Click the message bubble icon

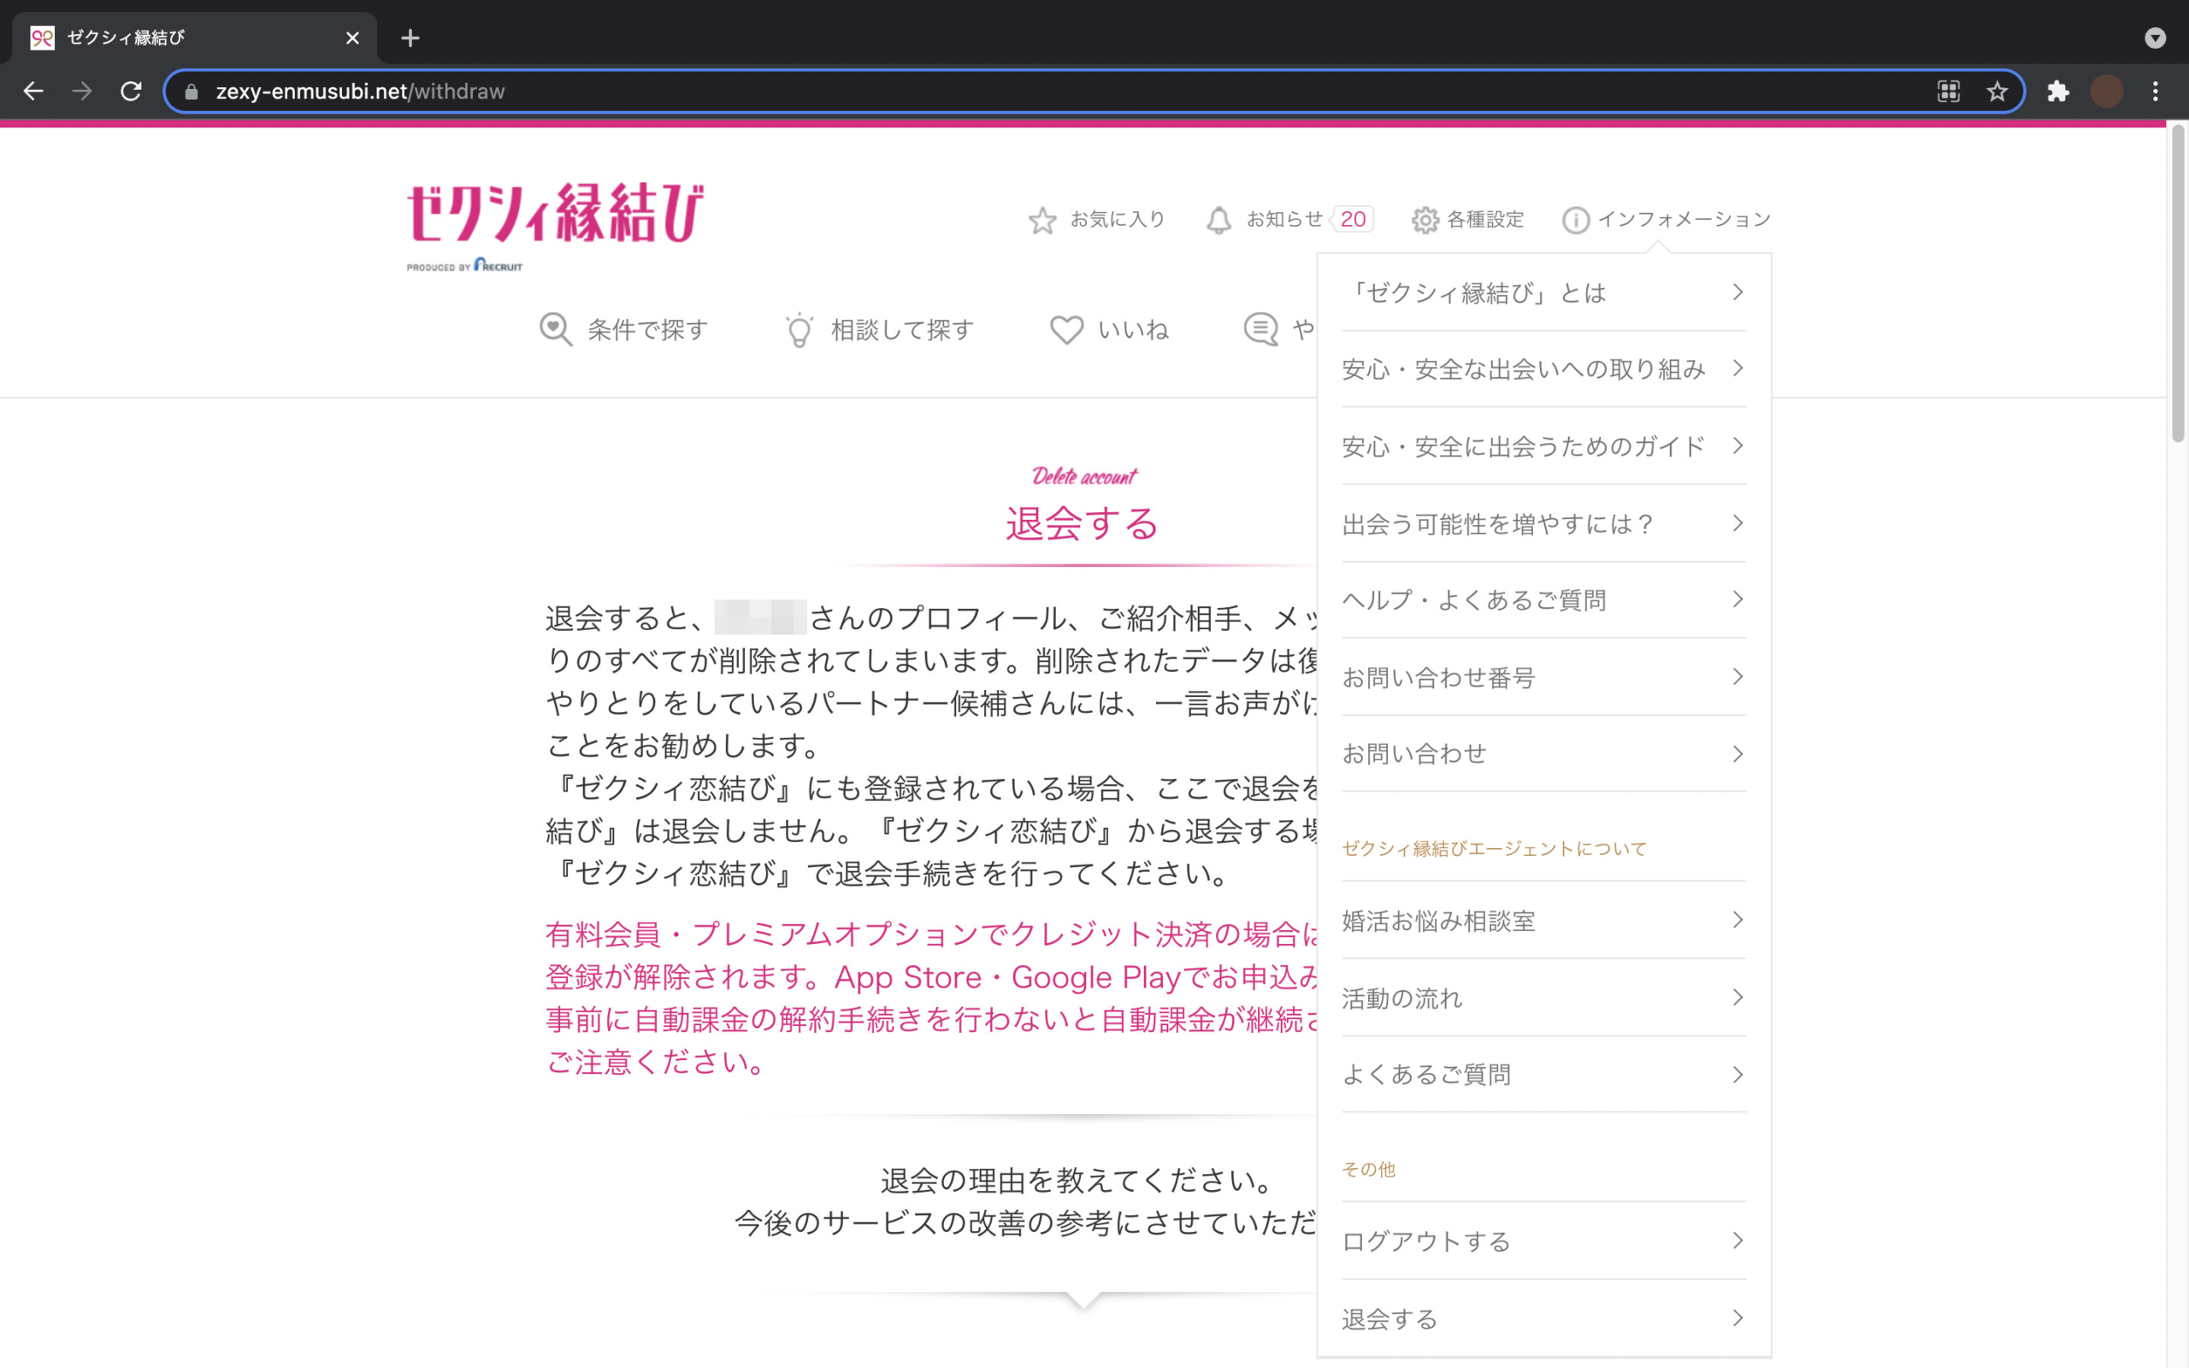pos(1261,329)
